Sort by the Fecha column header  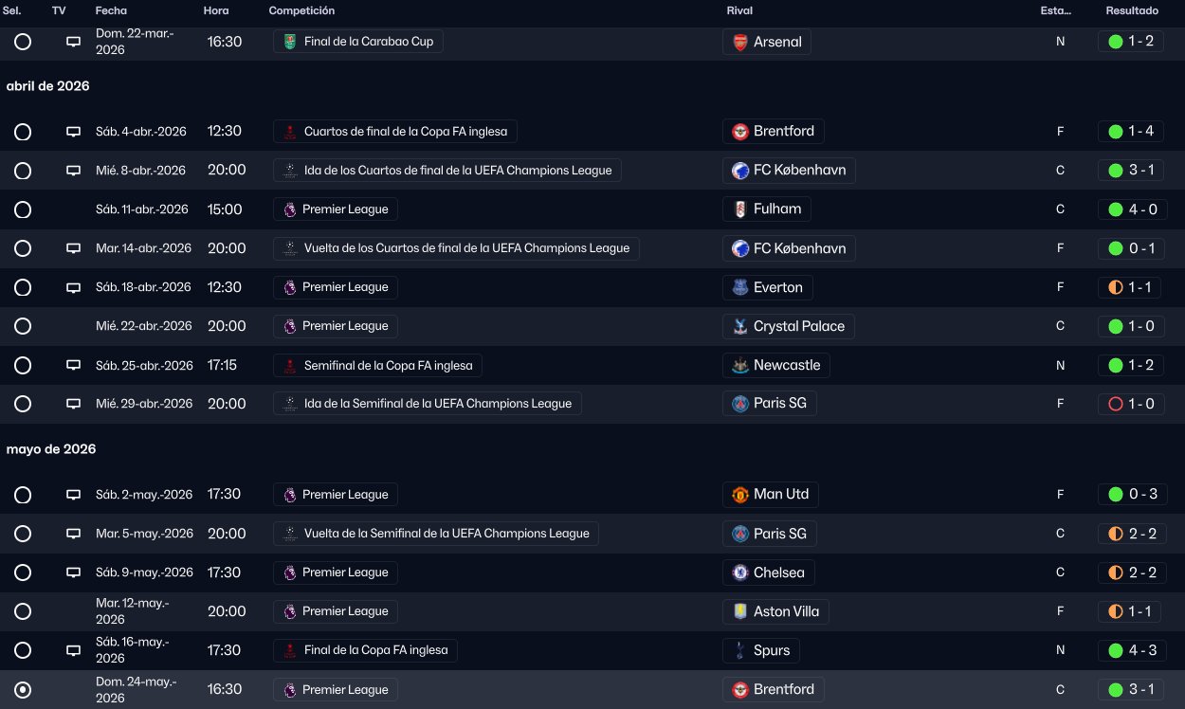click(x=111, y=10)
